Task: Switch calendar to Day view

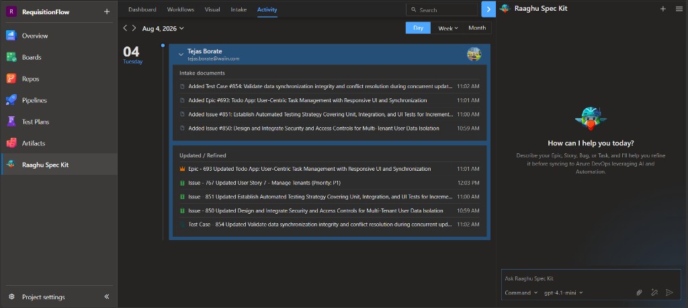Action: (418, 28)
